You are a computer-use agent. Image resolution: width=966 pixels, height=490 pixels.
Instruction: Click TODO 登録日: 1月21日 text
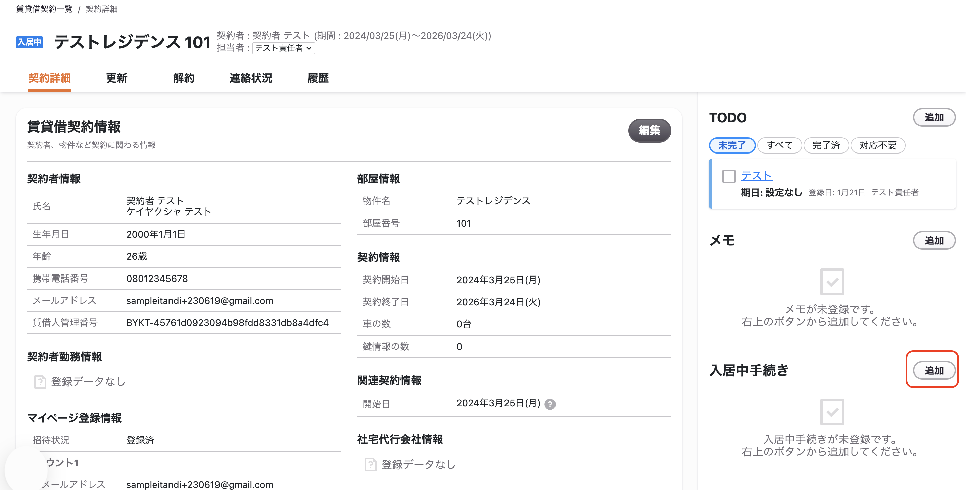click(x=836, y=192)
